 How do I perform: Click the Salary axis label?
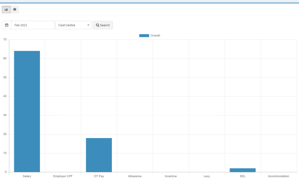pyautogui.click(x=27, y=176)
